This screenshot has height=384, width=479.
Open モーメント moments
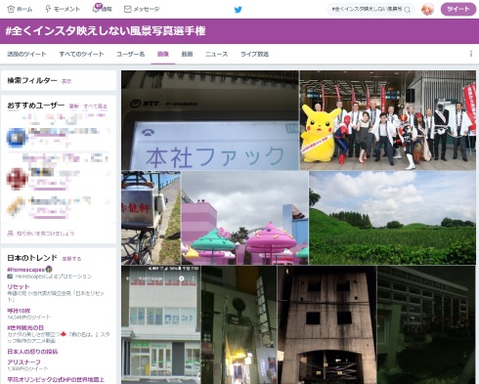pyautogui.click(x=63, y=9)
